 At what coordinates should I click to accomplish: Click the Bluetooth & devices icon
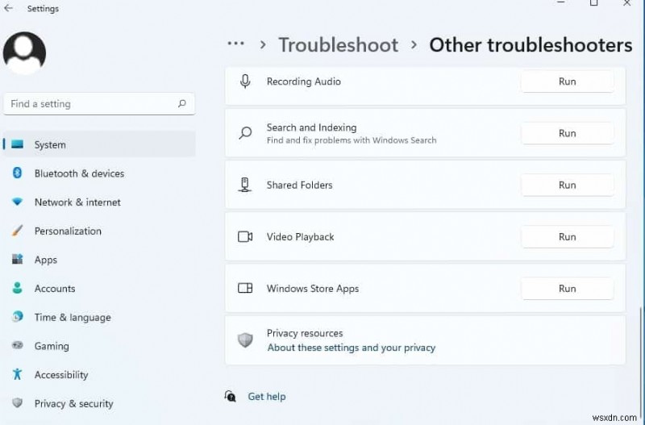(17, 173)
